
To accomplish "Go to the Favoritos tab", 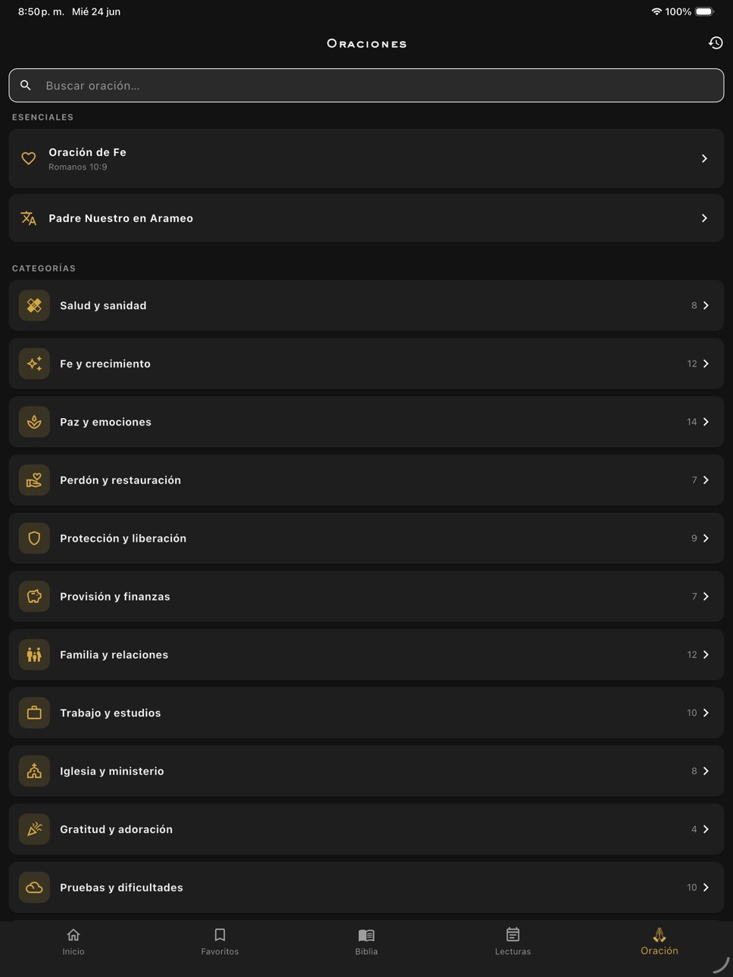I will [220, 941].
